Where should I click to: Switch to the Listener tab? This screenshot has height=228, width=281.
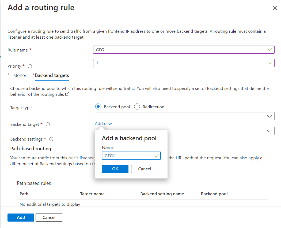click(x=18, y=75)
